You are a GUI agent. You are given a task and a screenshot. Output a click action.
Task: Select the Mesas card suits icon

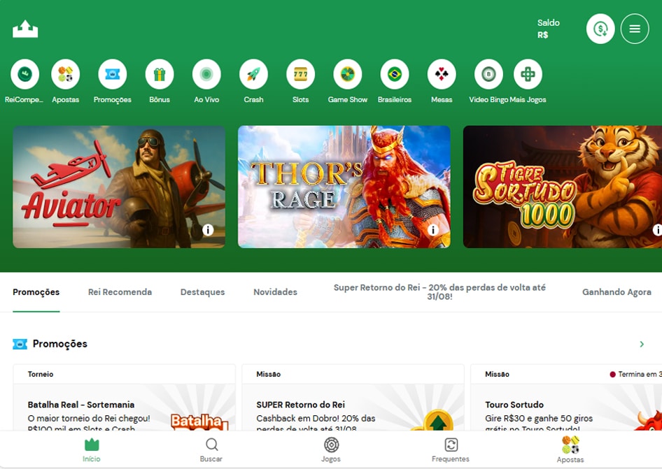(x=442, y=74)
